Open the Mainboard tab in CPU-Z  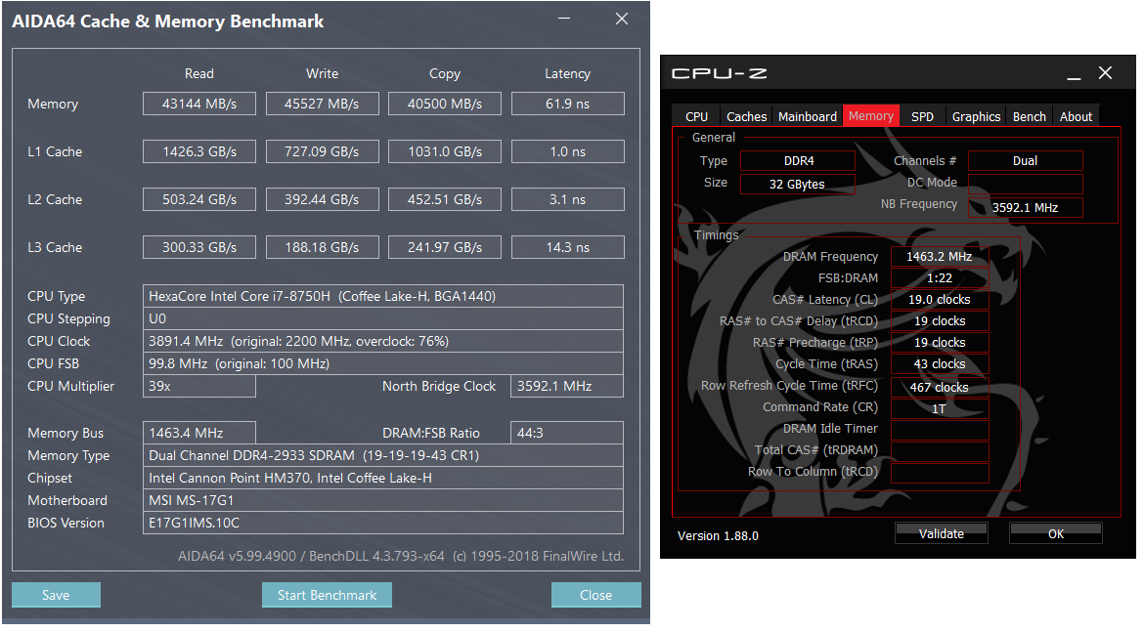[x=808, y=116]
